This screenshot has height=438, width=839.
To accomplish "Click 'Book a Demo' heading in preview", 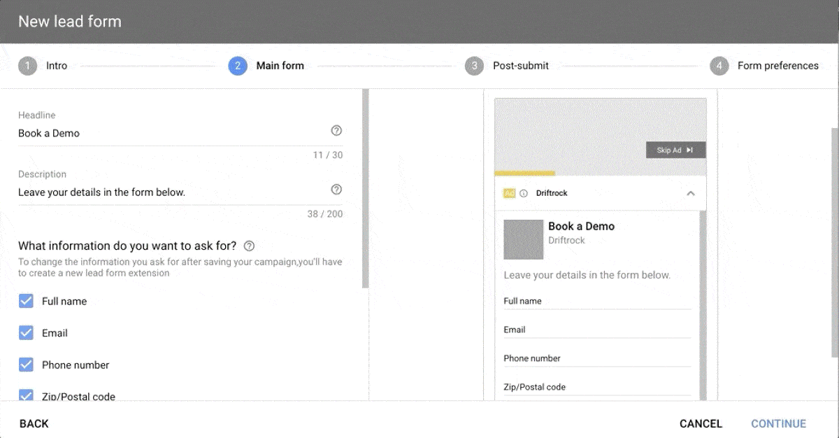I will [582, 226].
